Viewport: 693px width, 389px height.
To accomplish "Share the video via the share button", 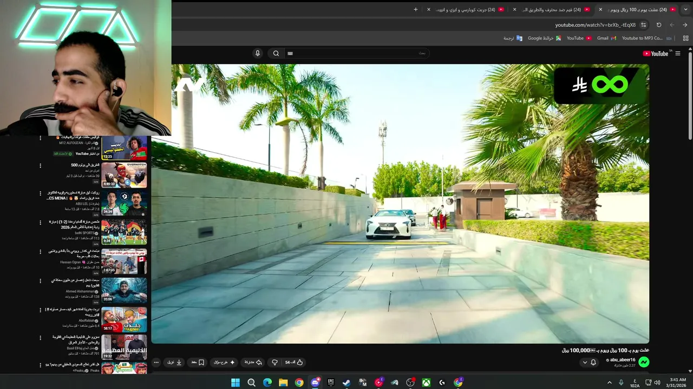I will click(253, 362).
